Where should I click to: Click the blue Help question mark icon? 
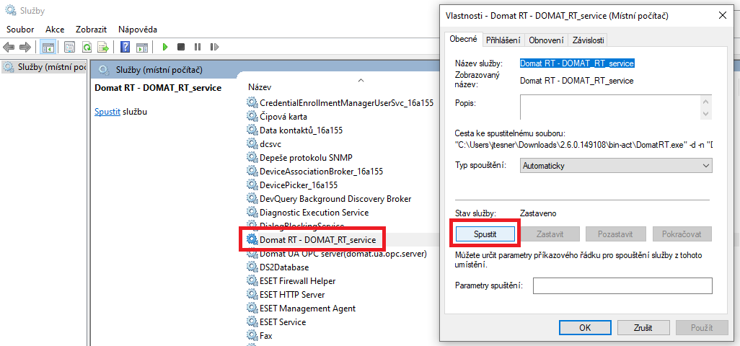[x=125, y=47]
